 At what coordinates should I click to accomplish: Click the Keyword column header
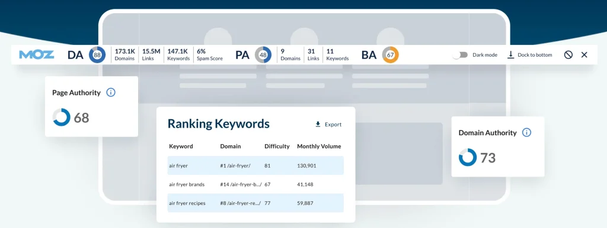point(181,146)
